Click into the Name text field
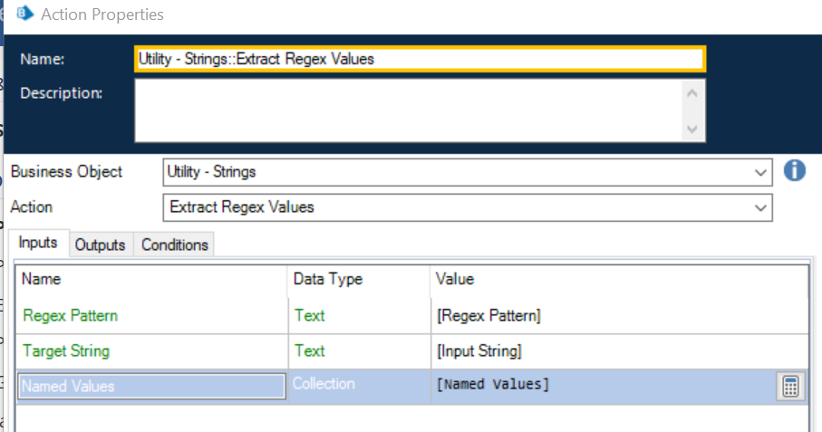The width and height of the screenshot is (822, 432). click(x=418, y=59)
